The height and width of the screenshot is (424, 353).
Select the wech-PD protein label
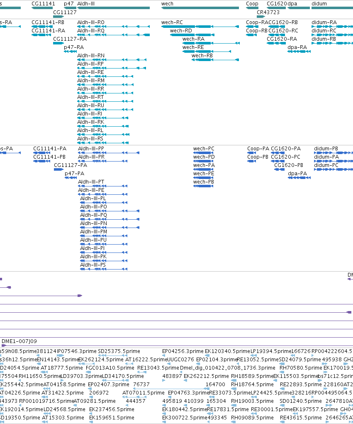click(x=204, y=157)
